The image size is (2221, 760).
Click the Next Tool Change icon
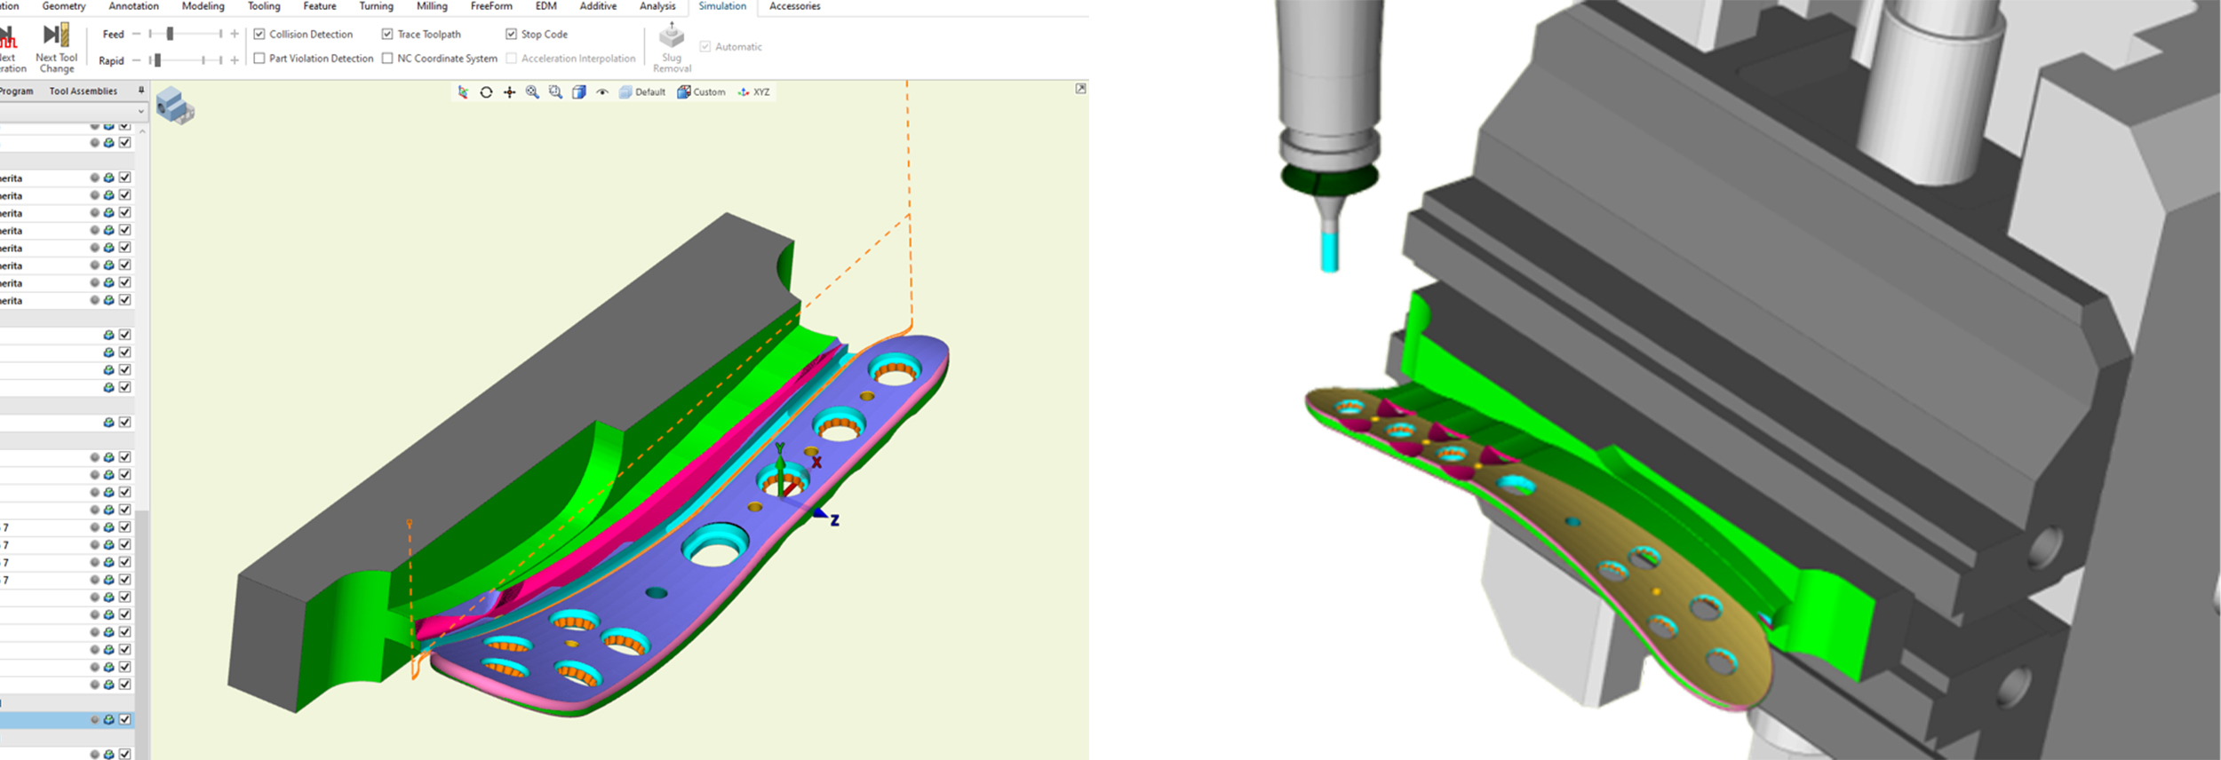coord(56,36)
